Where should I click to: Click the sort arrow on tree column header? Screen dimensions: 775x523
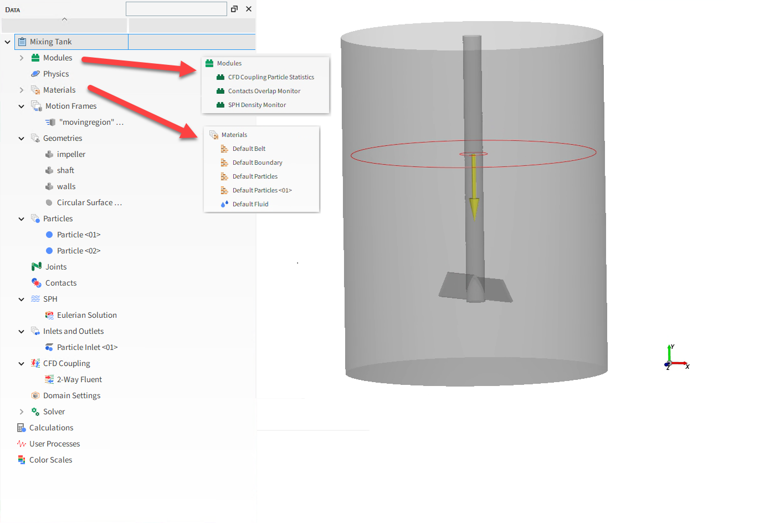pos(64,19)
